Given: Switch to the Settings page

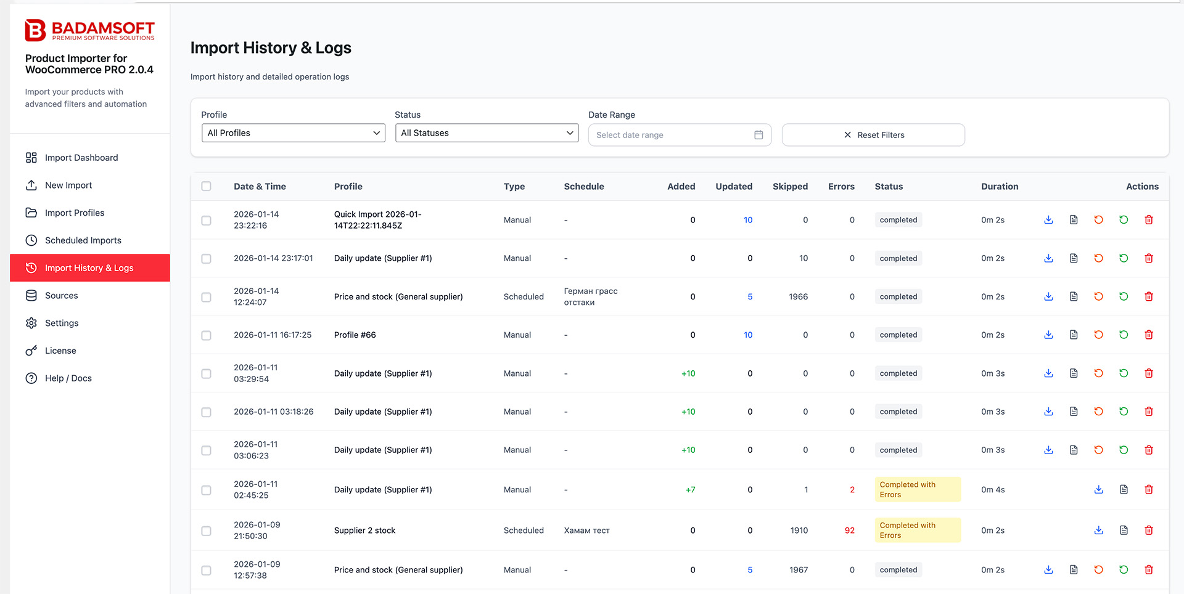Looking at the screenshot, I should coord(61,322).
